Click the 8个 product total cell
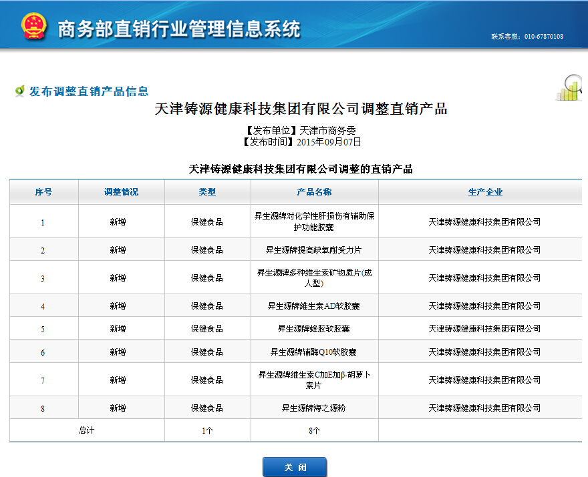The image size is (588, 477). pyautogui.click(x=314, y=431)
